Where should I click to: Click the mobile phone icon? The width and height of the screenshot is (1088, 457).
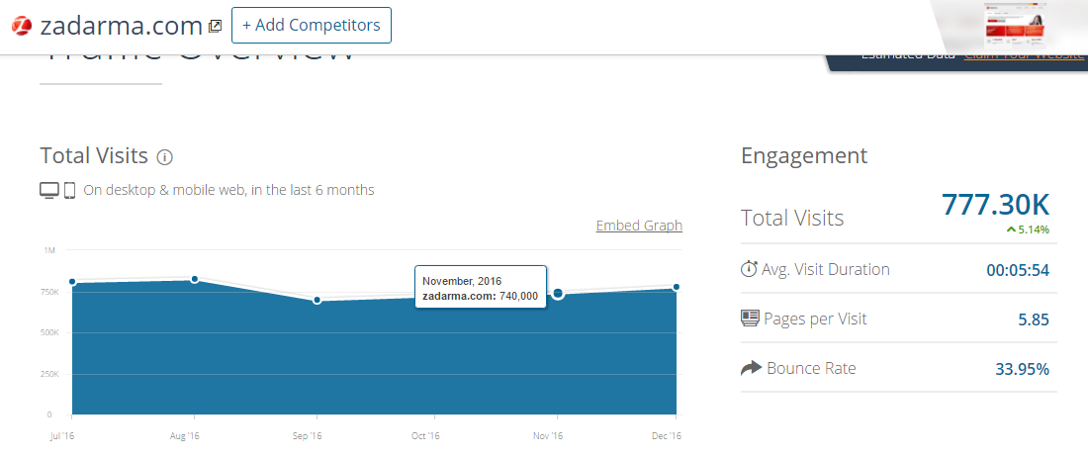(70, 190)
